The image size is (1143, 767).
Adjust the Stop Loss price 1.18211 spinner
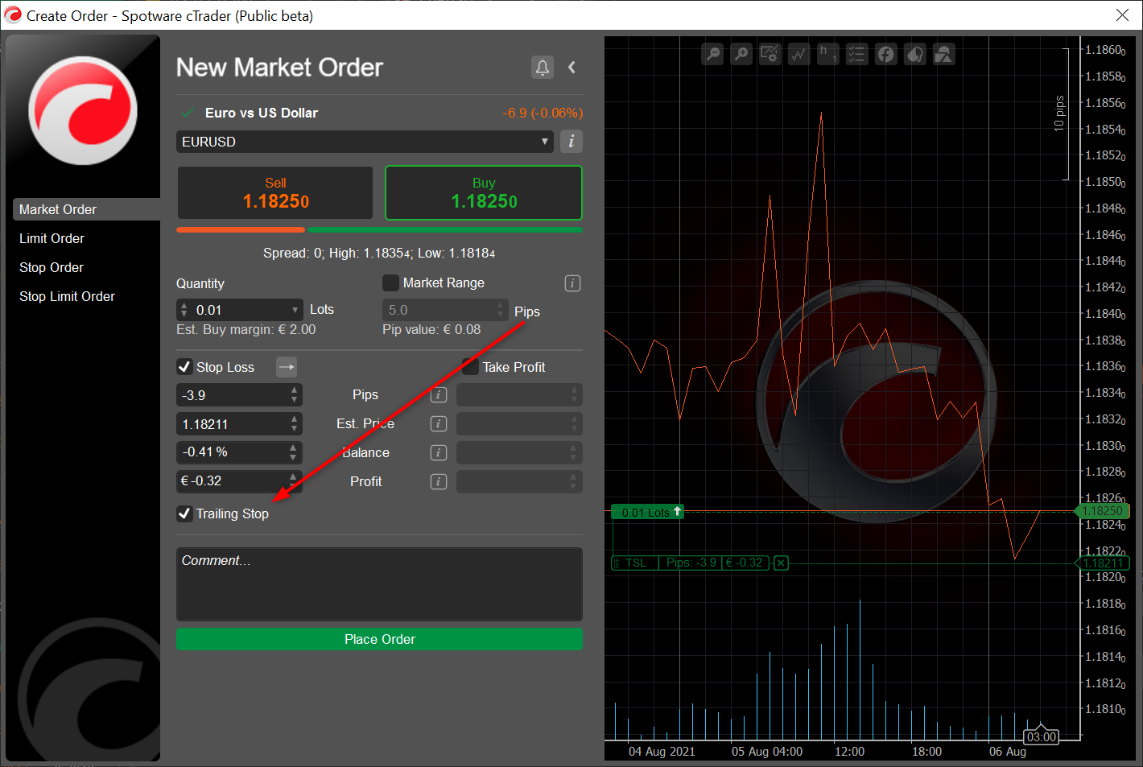294,424
